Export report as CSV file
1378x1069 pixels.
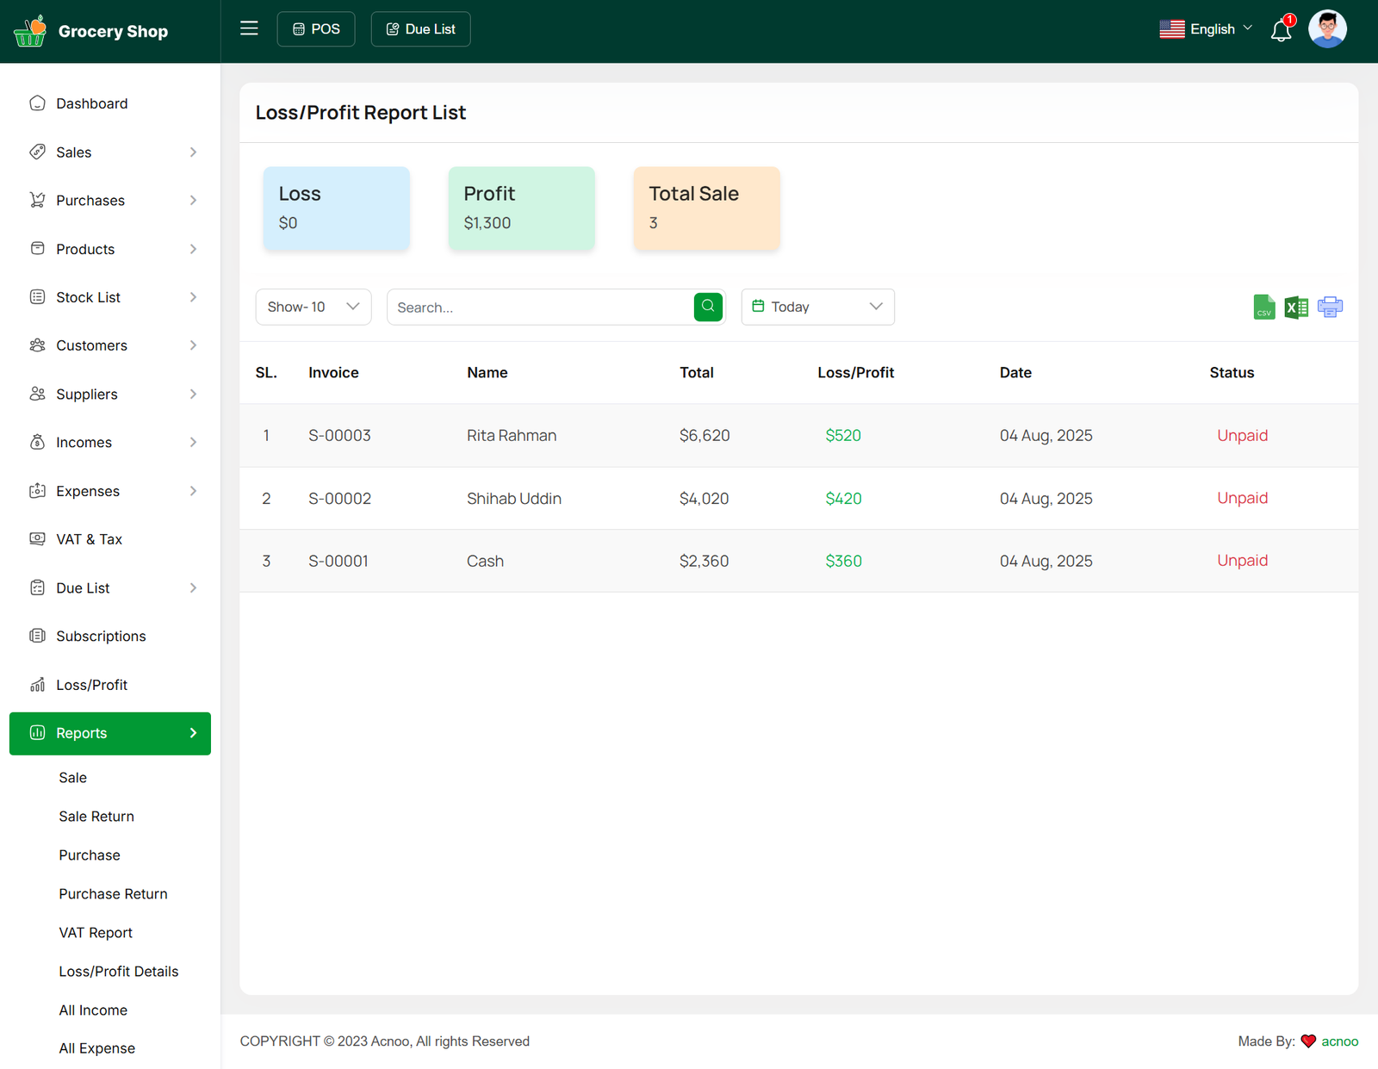pos(1263,308)
